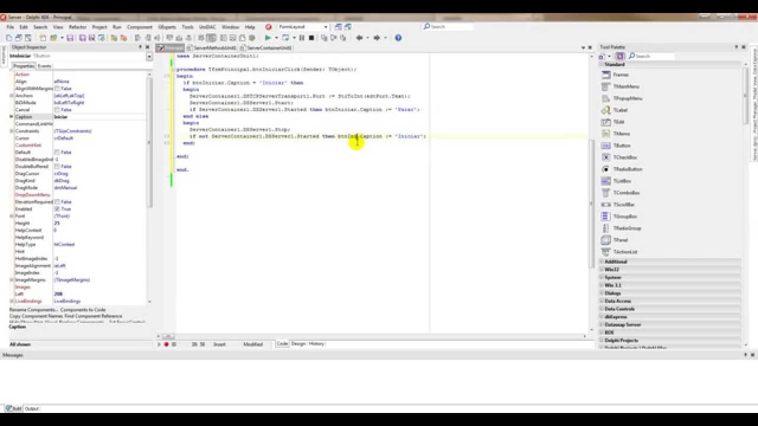Open the Object Inspector component selector dropdown
The width and height of the screenshot is (758, 426).
coord(149,56)
